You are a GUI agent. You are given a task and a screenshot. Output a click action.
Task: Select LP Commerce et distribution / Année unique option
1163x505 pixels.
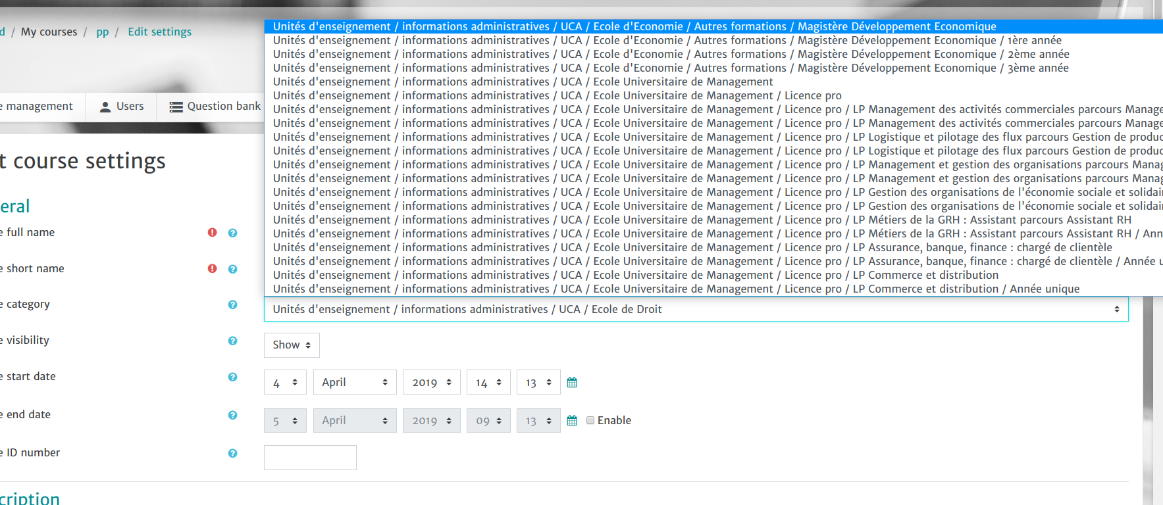[713, 289]
